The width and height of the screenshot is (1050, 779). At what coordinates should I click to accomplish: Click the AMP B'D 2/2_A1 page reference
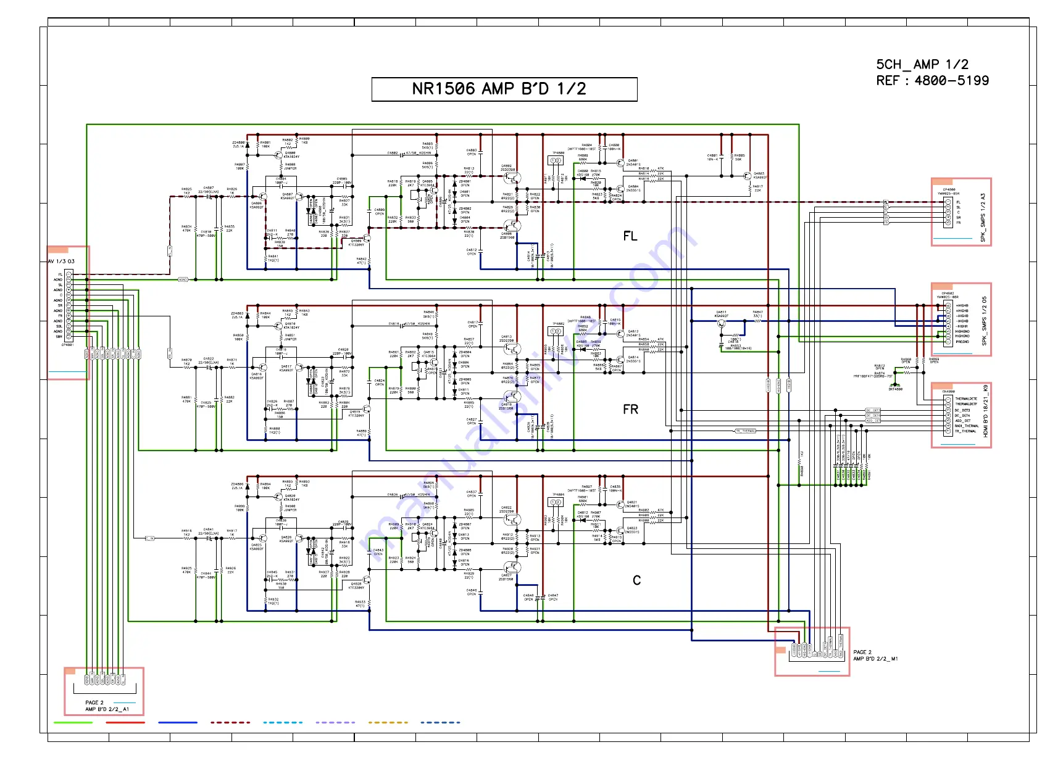click(x=107, y=709)
